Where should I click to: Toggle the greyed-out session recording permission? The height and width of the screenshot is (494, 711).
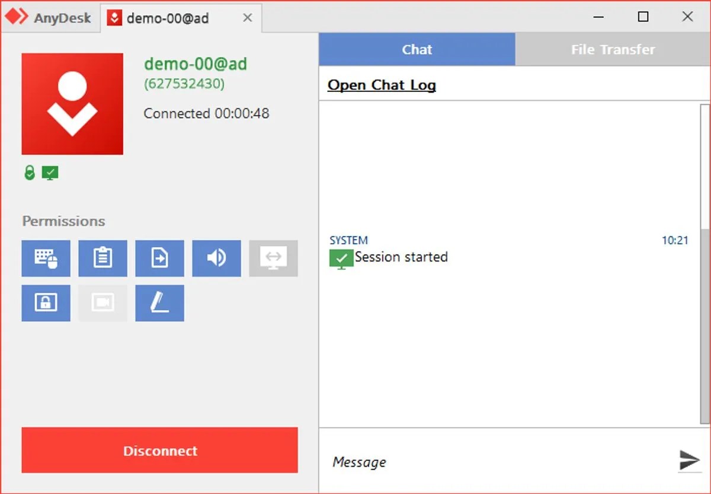(103, 303)
